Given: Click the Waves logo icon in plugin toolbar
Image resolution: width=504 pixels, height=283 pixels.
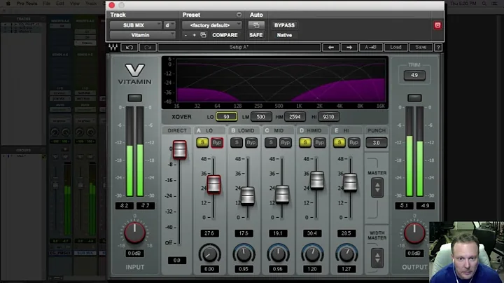Looking at the screenshot, I should coord(113,47).
